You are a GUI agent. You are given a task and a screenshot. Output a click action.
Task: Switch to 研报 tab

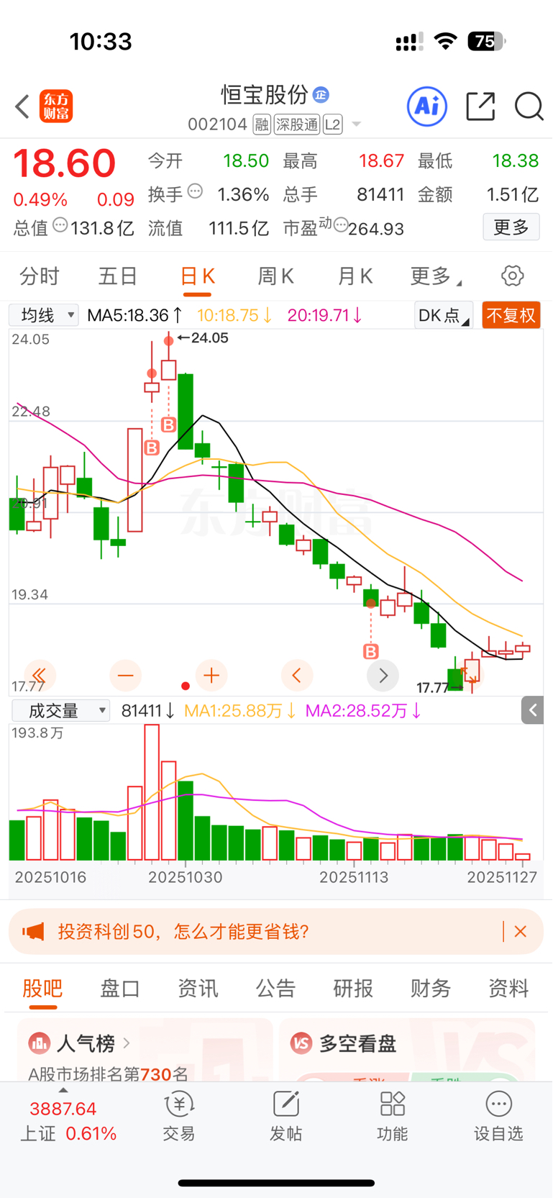(353, 989)
